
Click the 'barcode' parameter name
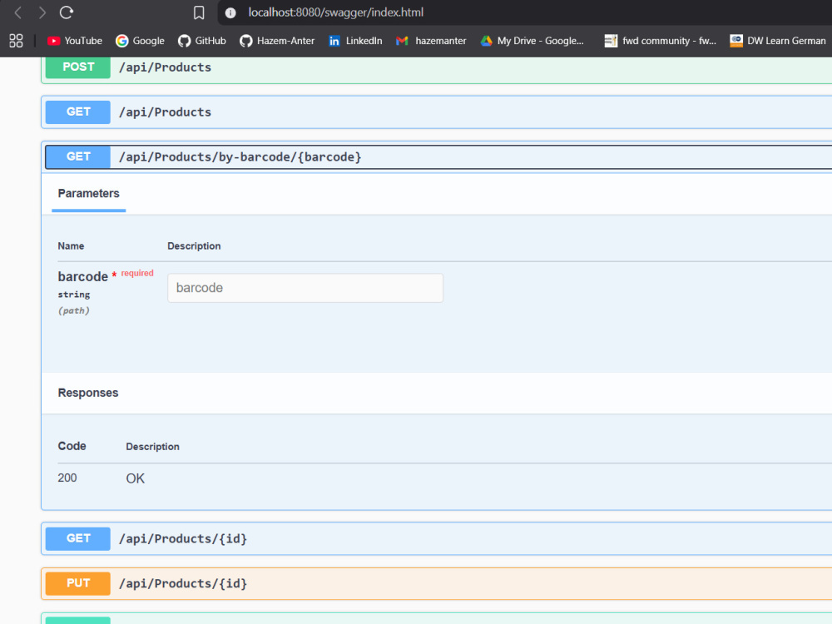(x=82, y=276)
